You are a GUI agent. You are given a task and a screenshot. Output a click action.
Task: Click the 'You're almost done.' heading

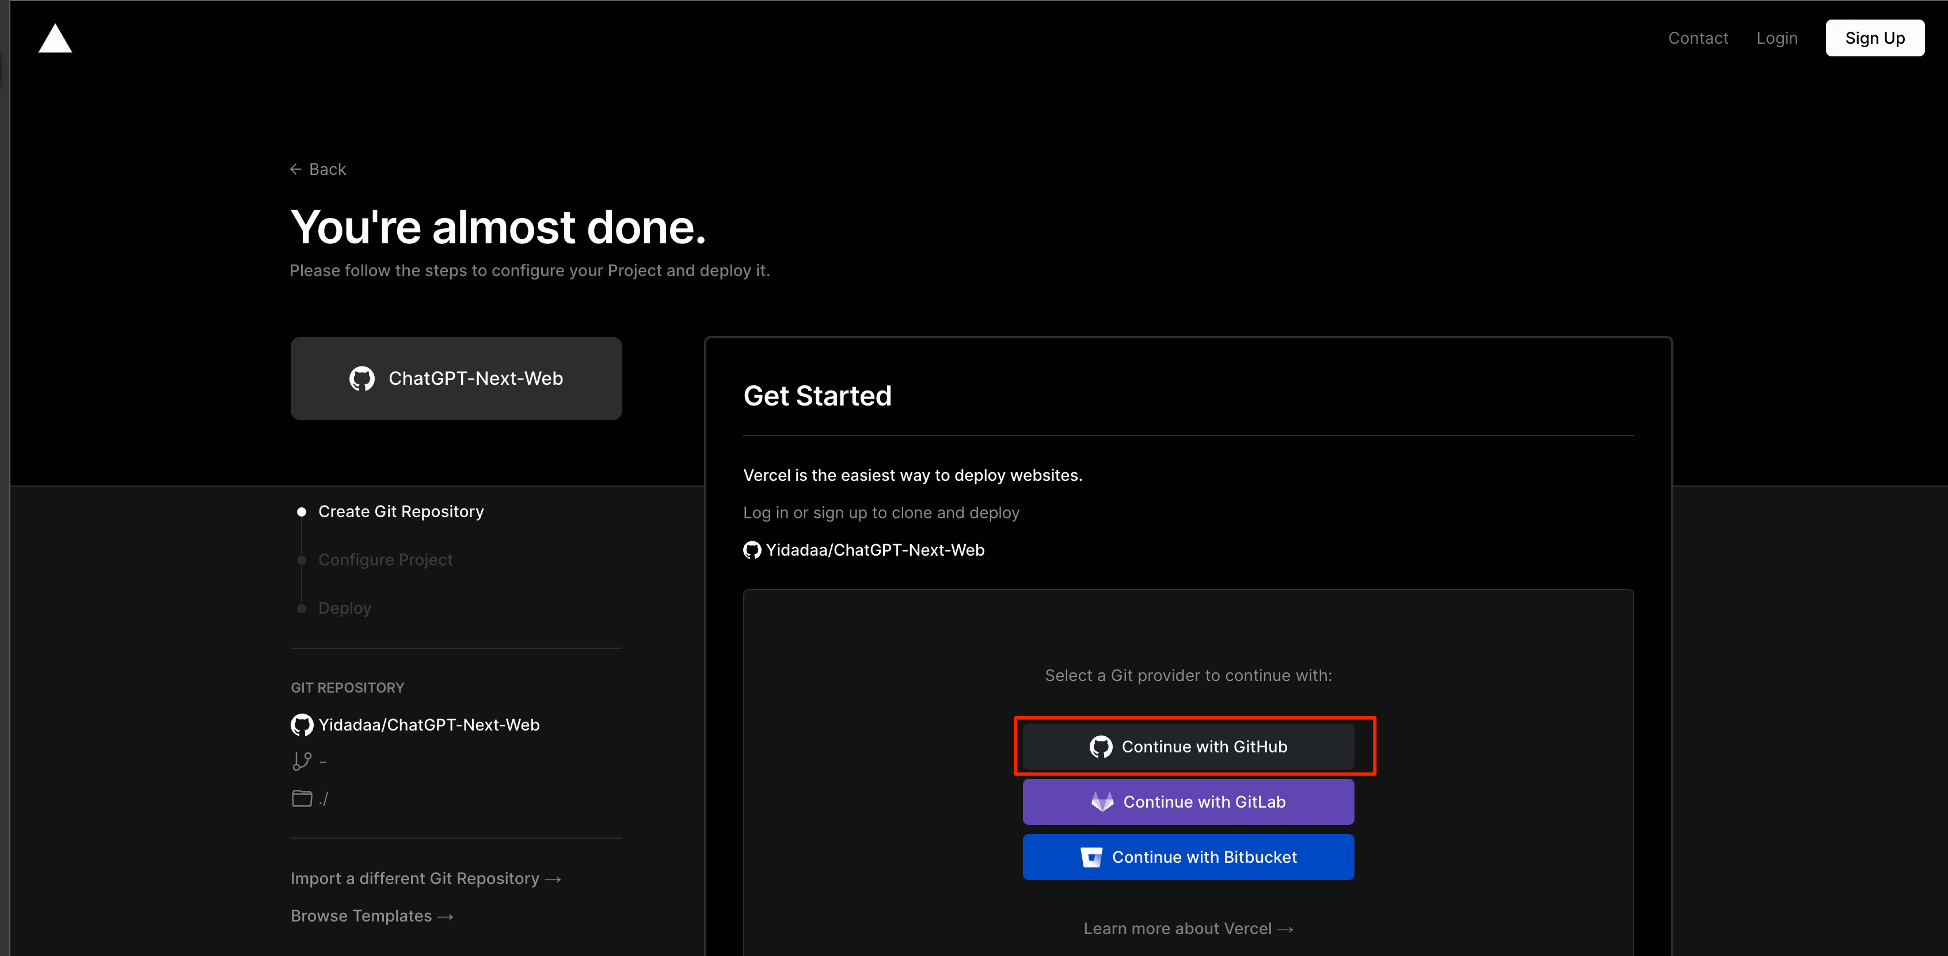point(497,227)
